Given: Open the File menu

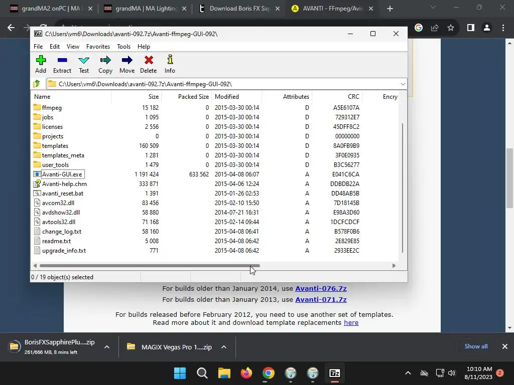Looking at the screenshot, I should click(x=38, y=47).
